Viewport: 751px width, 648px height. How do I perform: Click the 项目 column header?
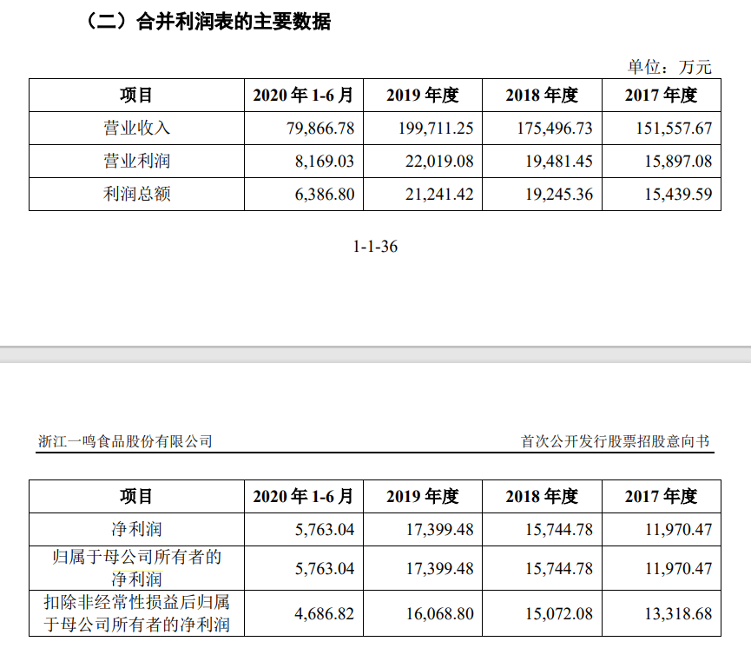(135, 96)
